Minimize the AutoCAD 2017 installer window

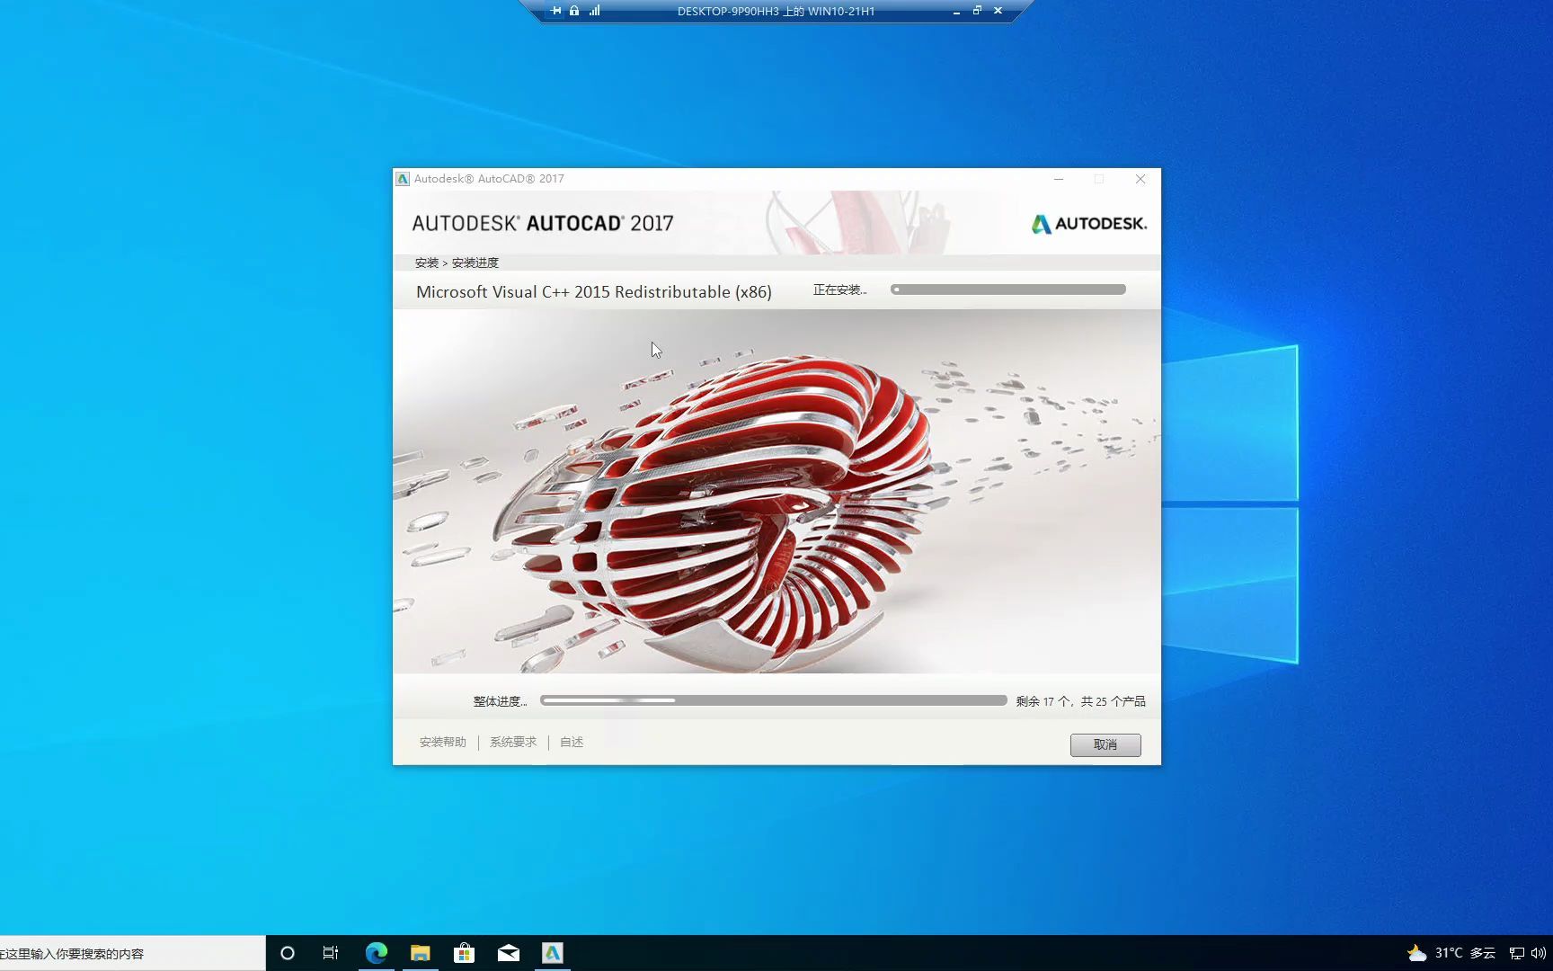[1059, 179]
